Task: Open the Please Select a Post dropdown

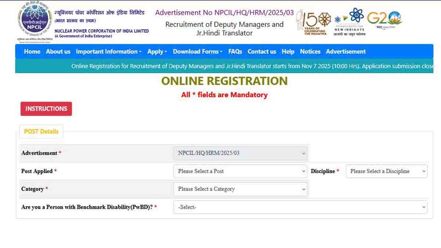Action: pos(240,171)
